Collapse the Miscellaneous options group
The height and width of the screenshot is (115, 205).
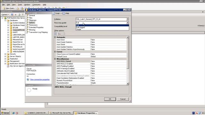pos(55,59)
